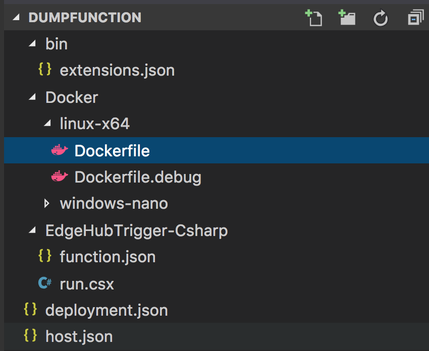
Task: Collapse the Docker folder arrow
Action: click(x=32, y=97)
